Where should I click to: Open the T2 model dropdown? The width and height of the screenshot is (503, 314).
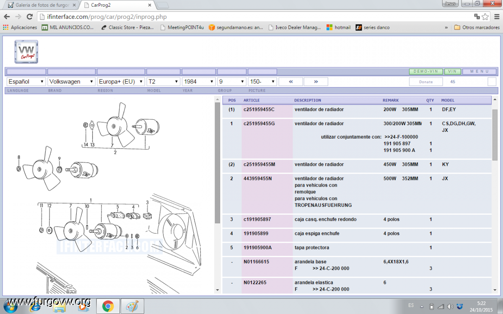163,82
